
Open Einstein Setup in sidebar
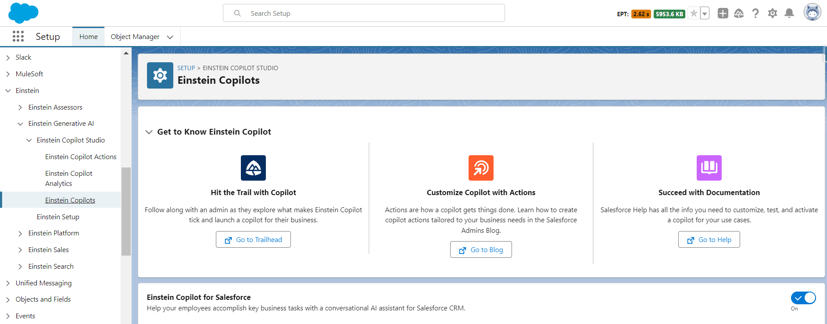(58, 217)
